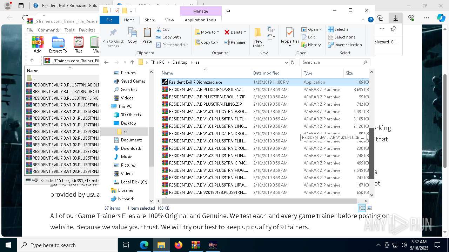
Task: Open Move to dropdown
Action: coord(207,32)
